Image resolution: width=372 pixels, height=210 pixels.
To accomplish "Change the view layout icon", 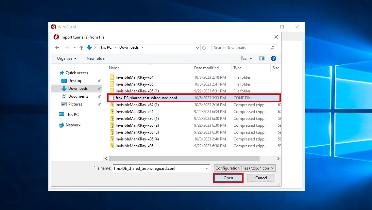I will 244,58.
